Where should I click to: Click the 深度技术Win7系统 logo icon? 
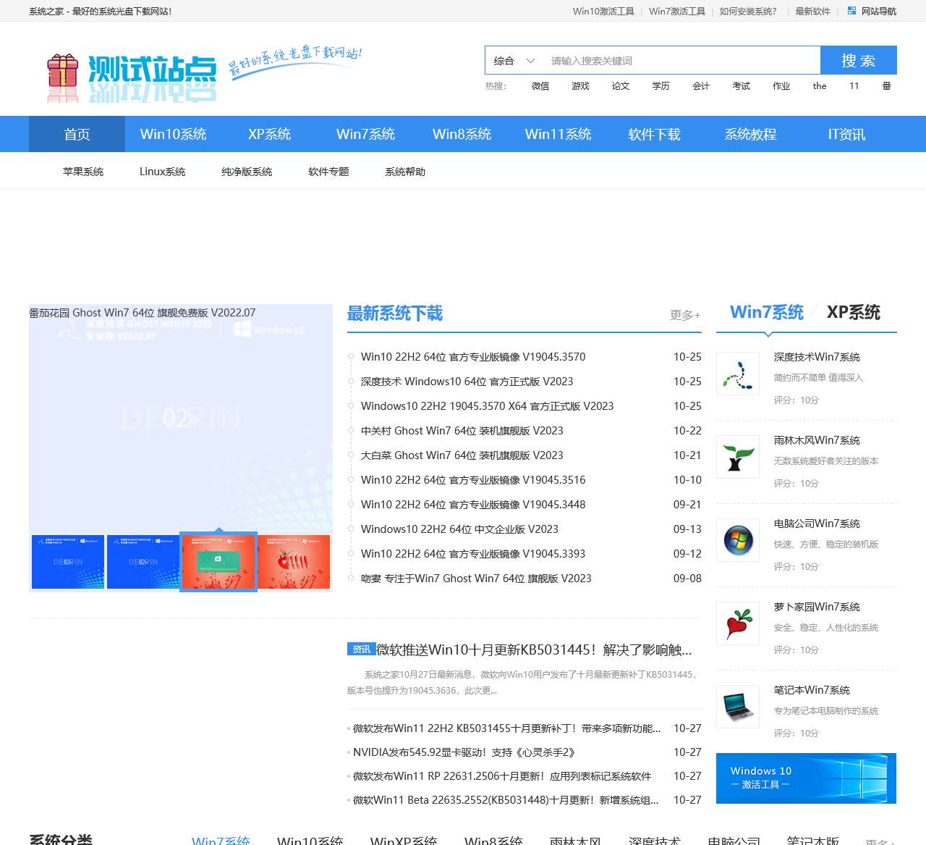pyautogui.click(x=738, y=374)
